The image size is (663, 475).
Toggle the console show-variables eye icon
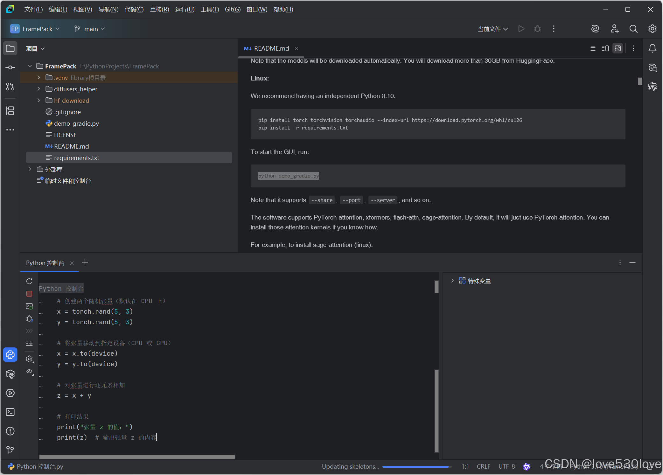pyautogui.click(x=29, y=372)
